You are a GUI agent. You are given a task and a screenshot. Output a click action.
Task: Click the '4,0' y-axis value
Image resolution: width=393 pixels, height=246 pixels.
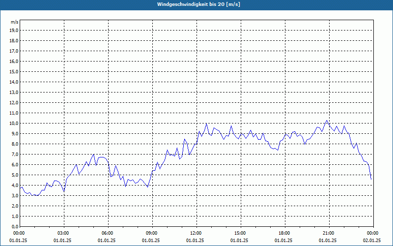click(15, 185)
